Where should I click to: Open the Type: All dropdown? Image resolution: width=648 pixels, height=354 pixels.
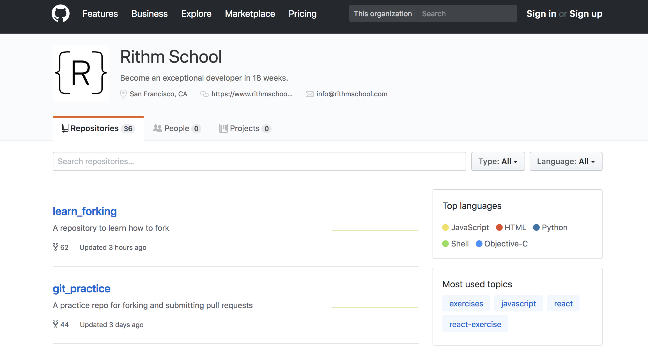click(498, 161)
